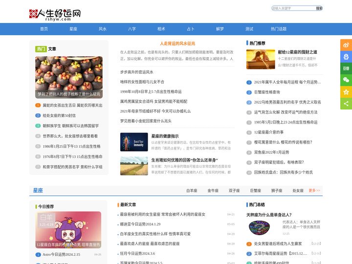This screenshot has width=352, height=264.
Task: Open the 热门话题 navigation item
Action: pyautogui.click(x=279, y=29)
